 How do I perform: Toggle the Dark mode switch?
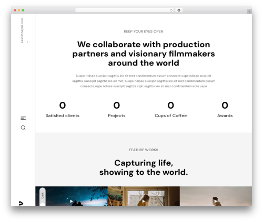tap(43, 197)
